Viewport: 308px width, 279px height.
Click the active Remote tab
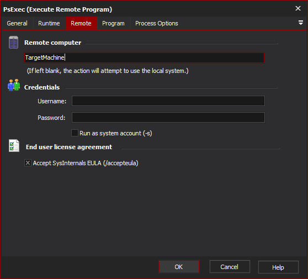coord(81,23)
